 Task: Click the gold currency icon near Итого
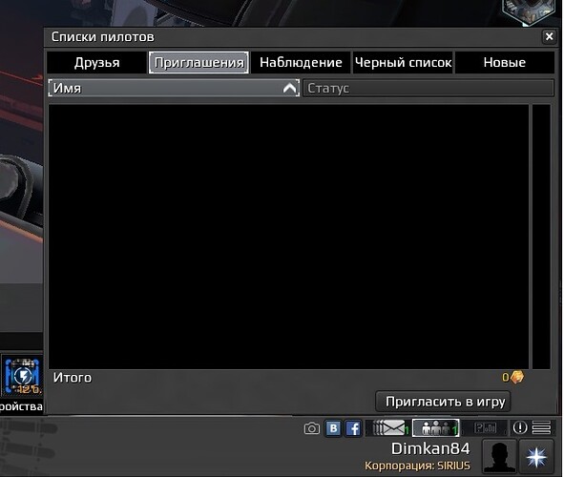(517, 377)
